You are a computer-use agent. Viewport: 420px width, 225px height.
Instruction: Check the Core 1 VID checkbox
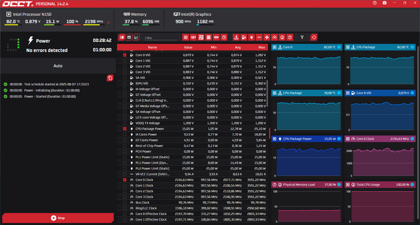(x=125, y=61)
